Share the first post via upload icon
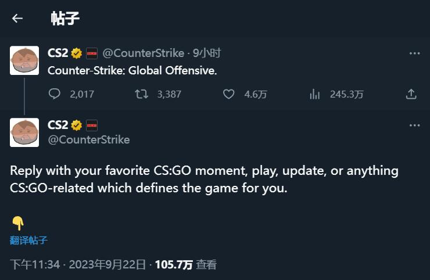Image resolution: width=430 pixels, height=280 pixels. [411, 94]
